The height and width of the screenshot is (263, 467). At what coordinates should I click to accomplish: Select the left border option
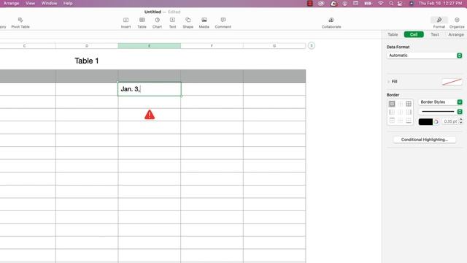[x=392, y=112]
